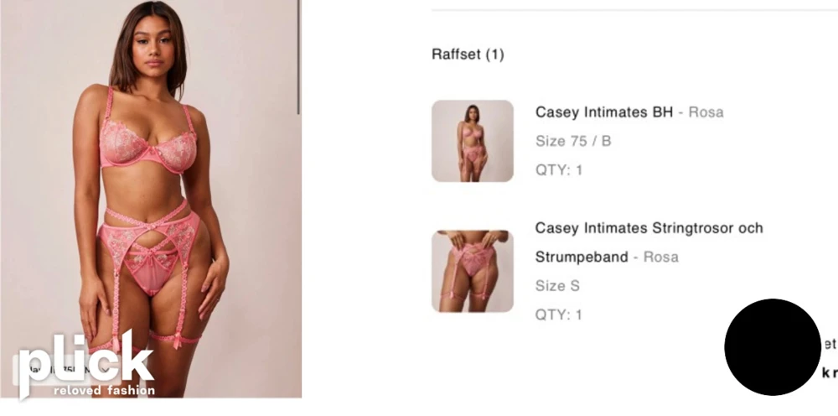Click the vertical scrollbar beside product photo
Image resolution: width=838 pixels, height=416 pixels.
coord(298,57)
